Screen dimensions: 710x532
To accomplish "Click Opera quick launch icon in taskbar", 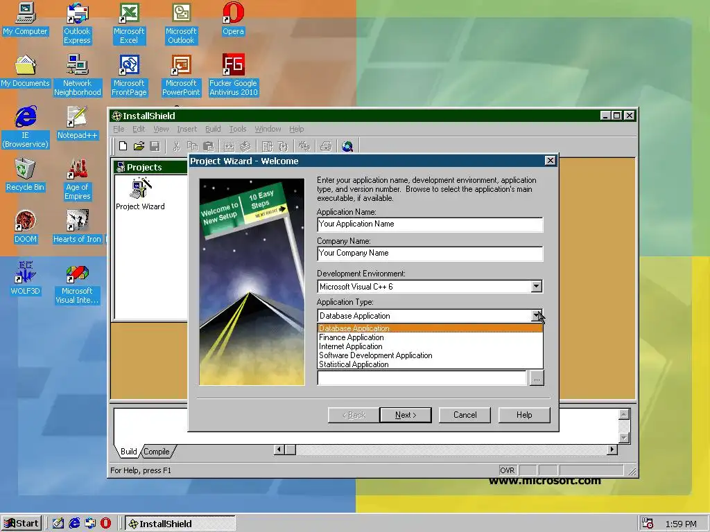I will (105, 524).
